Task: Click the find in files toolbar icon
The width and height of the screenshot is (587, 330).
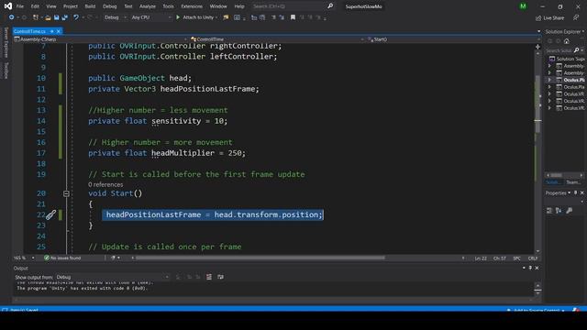Action: click(x=226, y=17)
